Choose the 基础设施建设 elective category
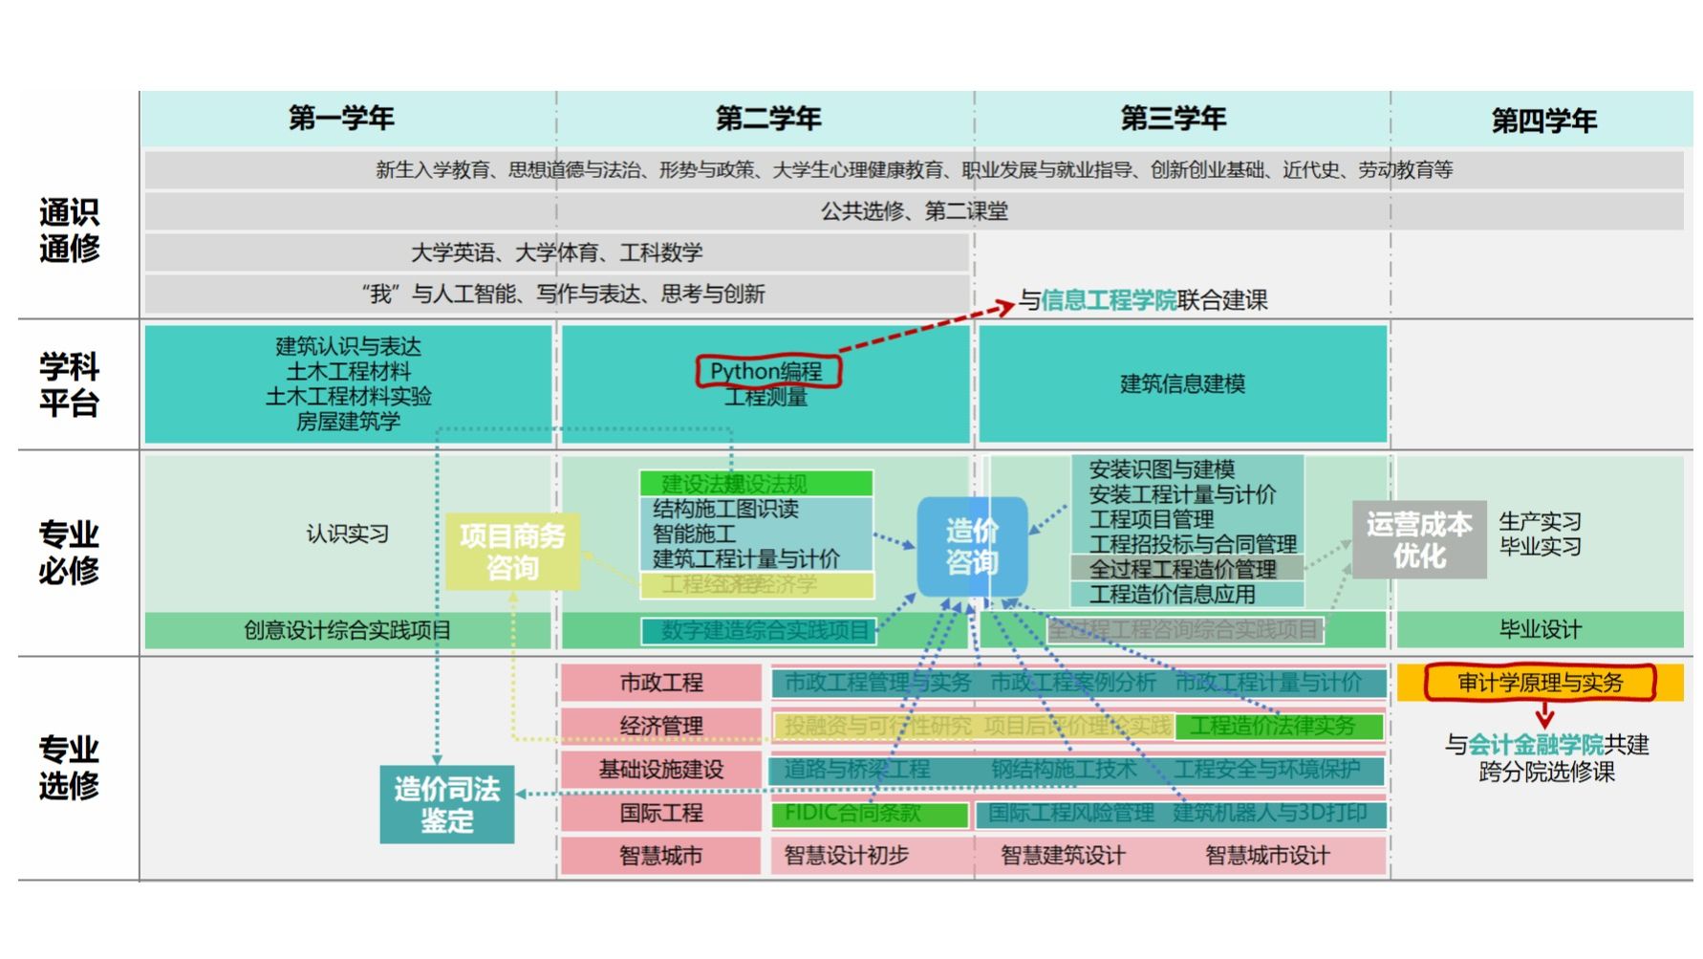This screenshot has width=1703, height=959. 660,770
